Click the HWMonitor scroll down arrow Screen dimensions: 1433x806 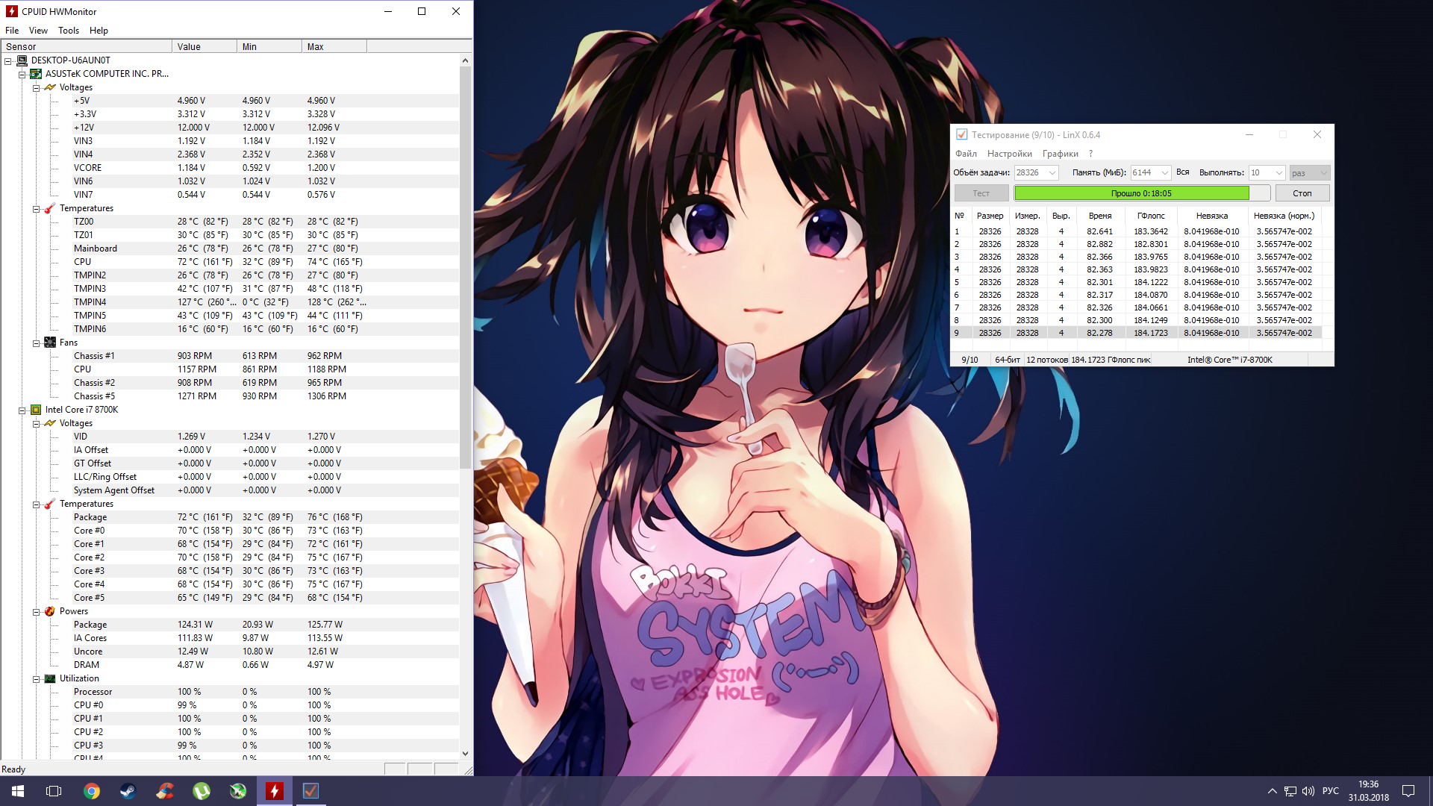tap(465, 754)
